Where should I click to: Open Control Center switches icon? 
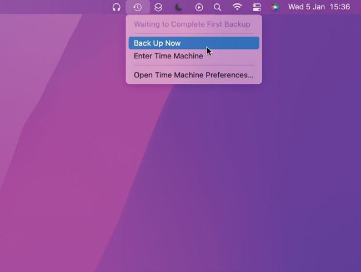coord(257,7)
